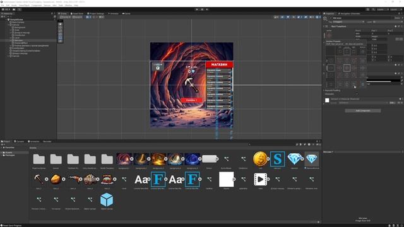
Task: Select the video clip asset icon
Action: click(x=260, y=179)
